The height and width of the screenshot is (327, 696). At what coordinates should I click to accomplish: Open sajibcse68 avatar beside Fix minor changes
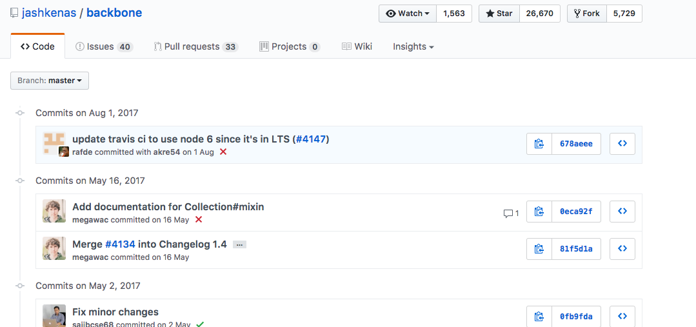click(54, 316)
